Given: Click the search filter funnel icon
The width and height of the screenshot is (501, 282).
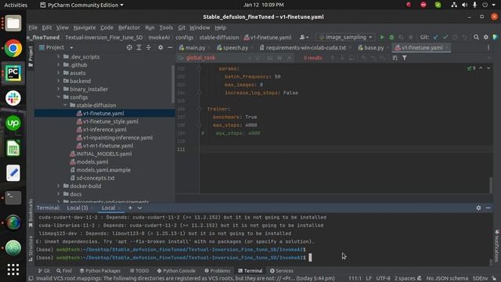Looking at the screenshot, I should [405, 58].
